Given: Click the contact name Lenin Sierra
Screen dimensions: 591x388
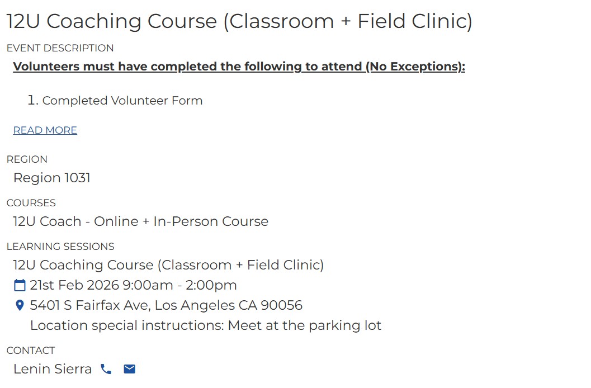Looking at the screenshot, I should [x=53, y=369].
